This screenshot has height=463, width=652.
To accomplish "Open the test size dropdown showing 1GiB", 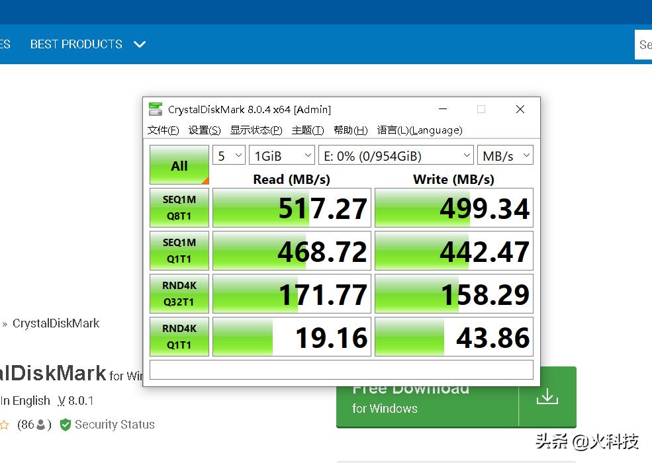I will (281, 155).
